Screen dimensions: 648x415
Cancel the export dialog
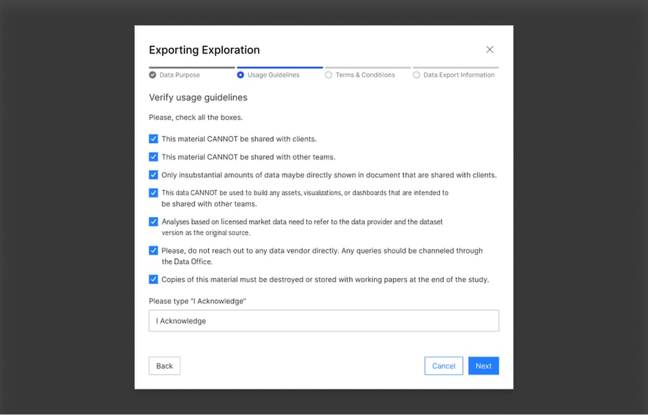click(x=444, y=366)
